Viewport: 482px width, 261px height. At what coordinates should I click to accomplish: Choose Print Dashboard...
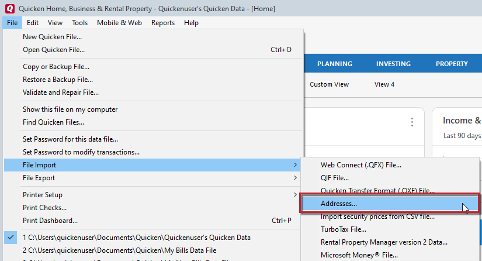coord(153,221)
